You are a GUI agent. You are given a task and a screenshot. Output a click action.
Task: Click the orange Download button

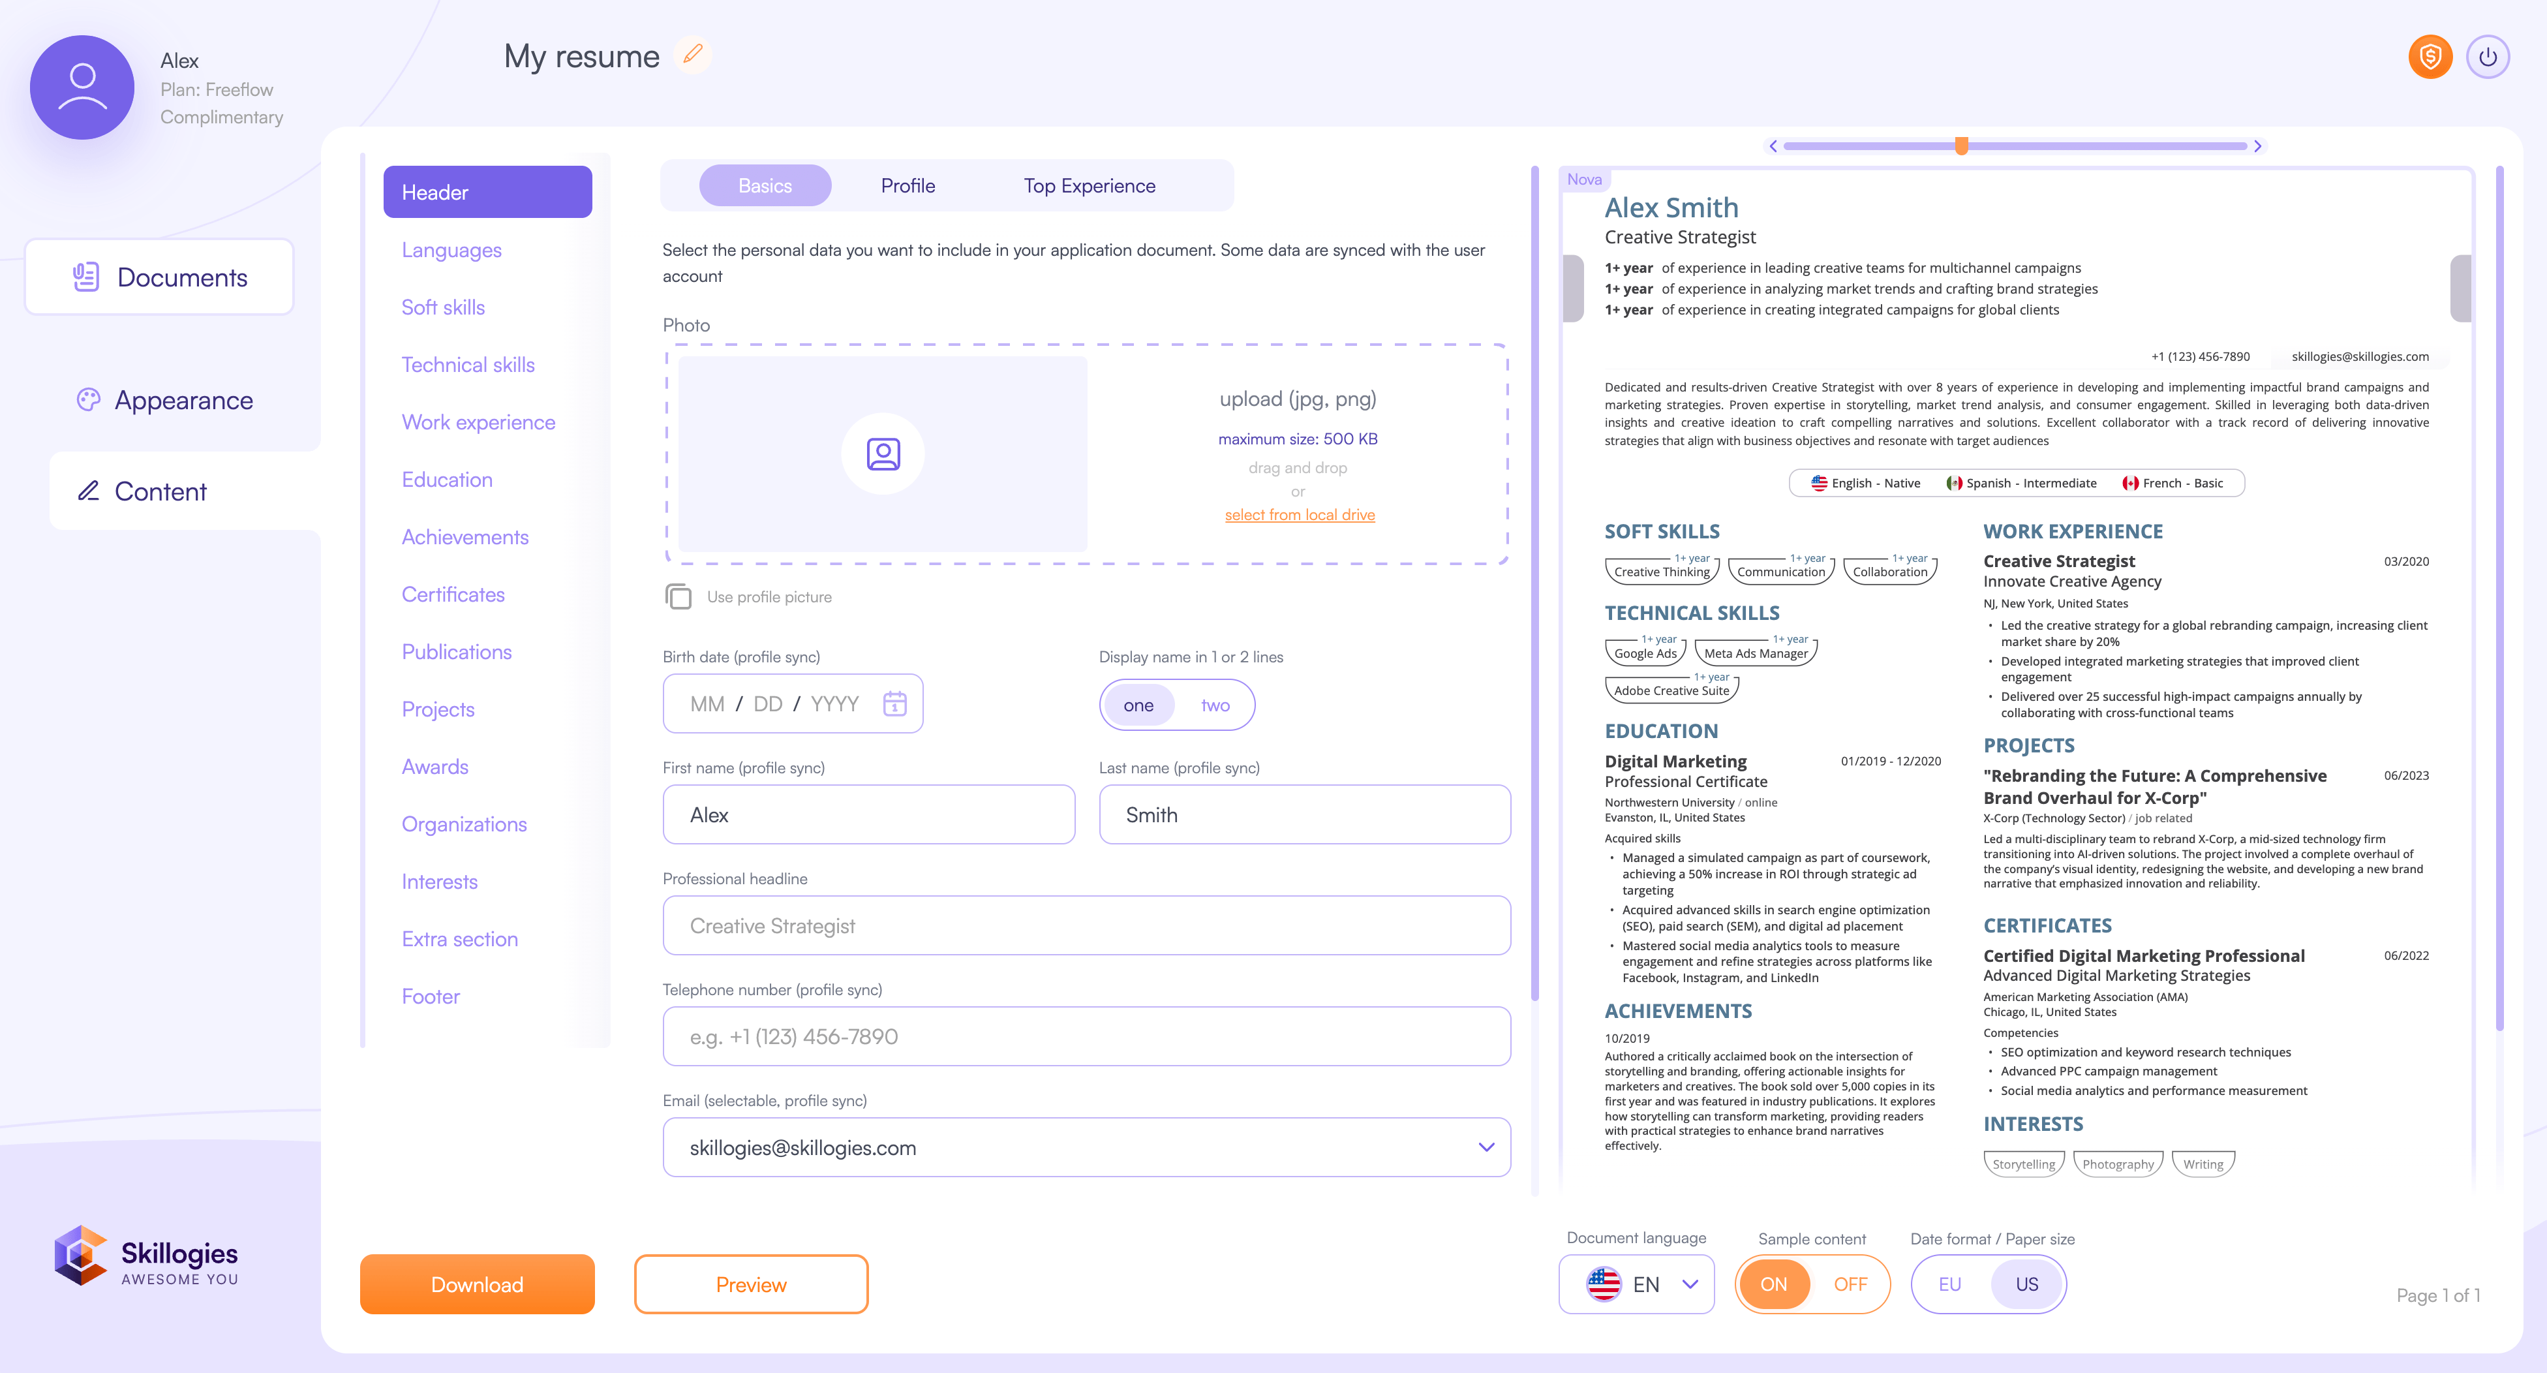(476, 1284)
